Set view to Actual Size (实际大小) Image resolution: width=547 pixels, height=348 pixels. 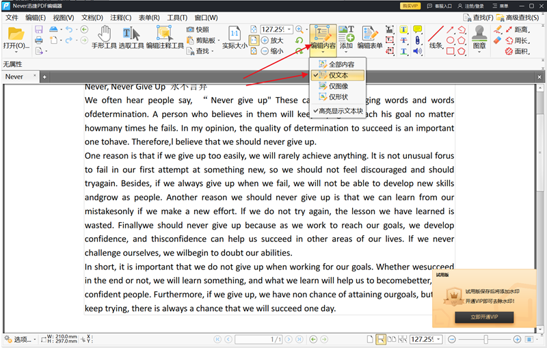235,37
